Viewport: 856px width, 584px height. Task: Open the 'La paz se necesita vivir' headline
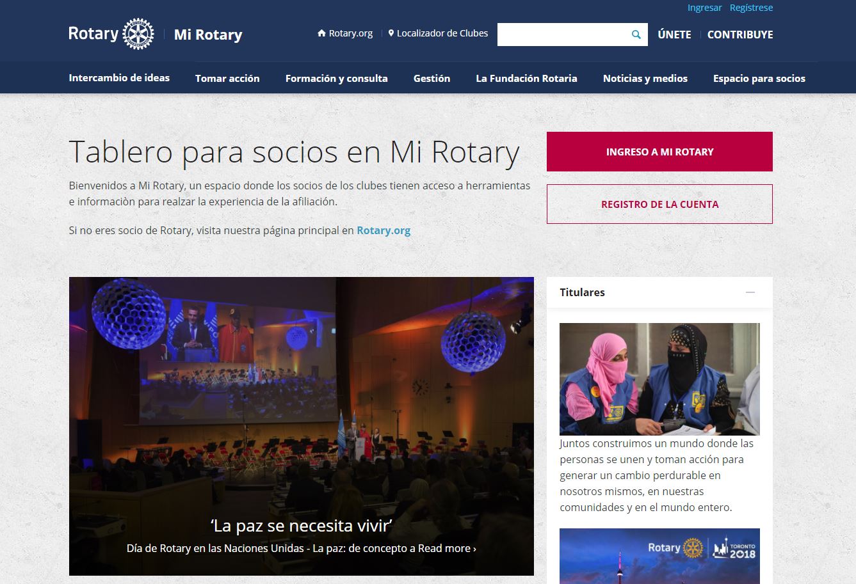301,526
